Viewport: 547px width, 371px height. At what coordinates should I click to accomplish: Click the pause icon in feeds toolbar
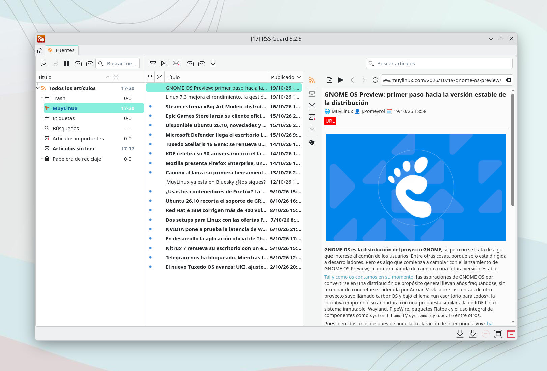(x=67, y=63)
